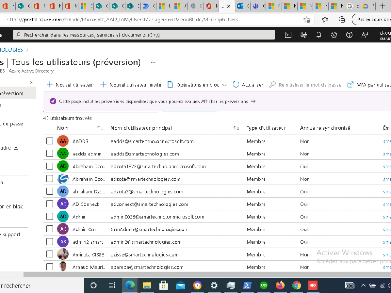This screenshot has height=293, width=391.
Task: Click adzota@smartechnologies.com logo avatar
Action: pos(63,179)
